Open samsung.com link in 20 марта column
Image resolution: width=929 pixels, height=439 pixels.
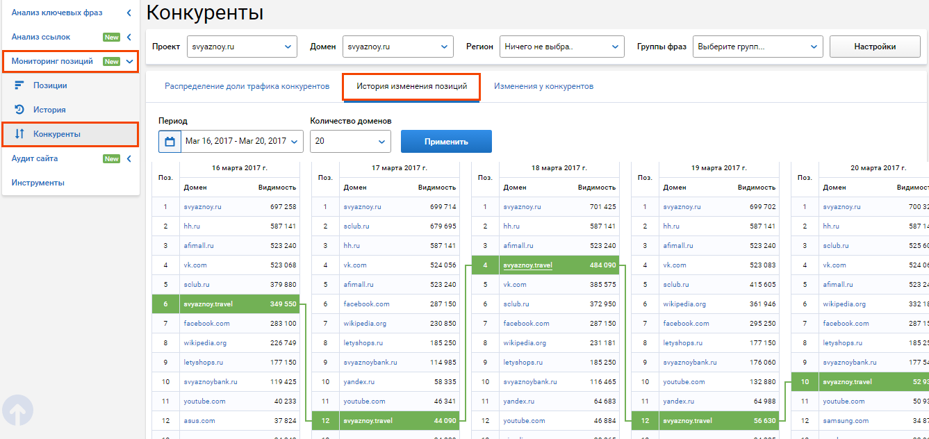click(846, 421)
